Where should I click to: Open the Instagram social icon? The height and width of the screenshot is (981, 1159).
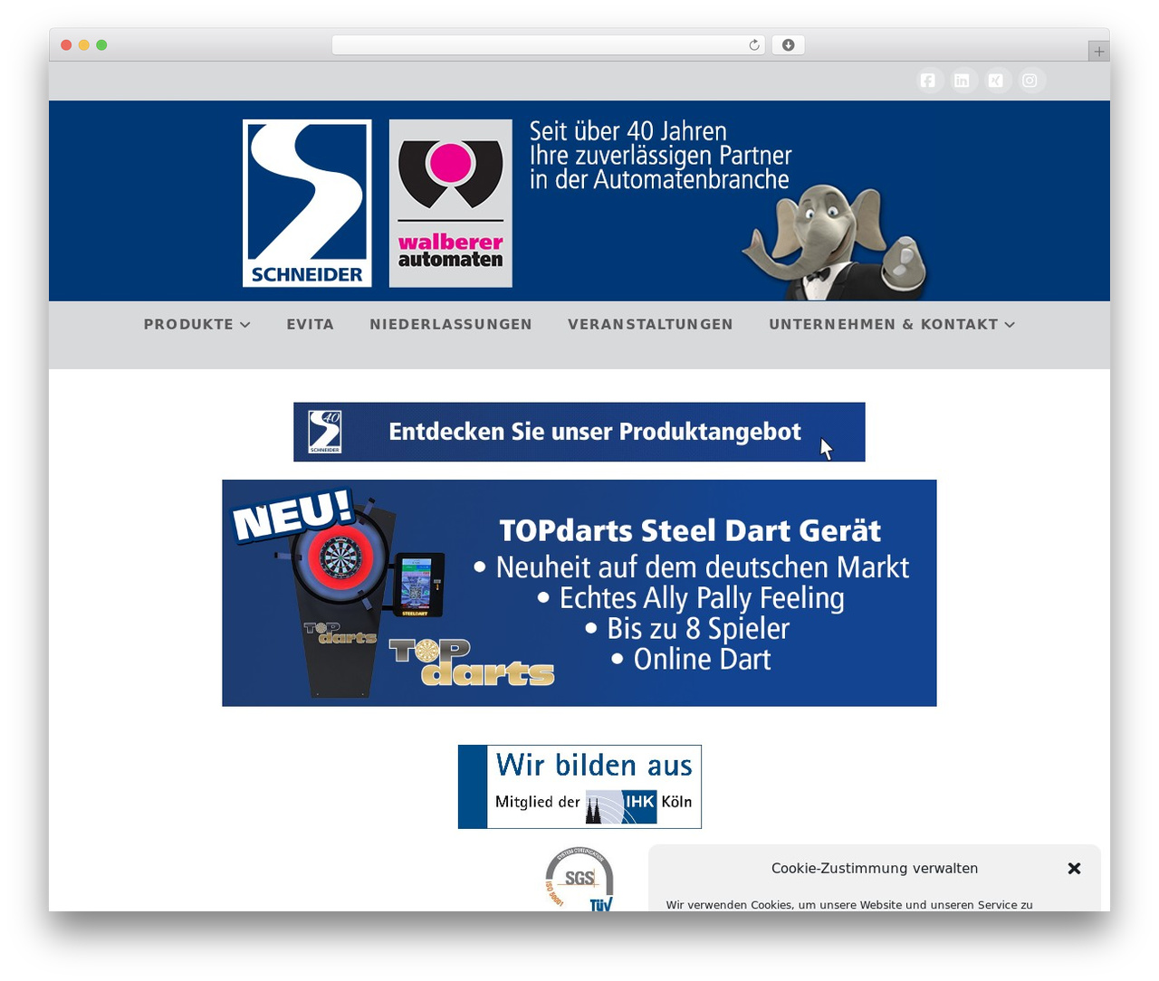pos(1030,81)
